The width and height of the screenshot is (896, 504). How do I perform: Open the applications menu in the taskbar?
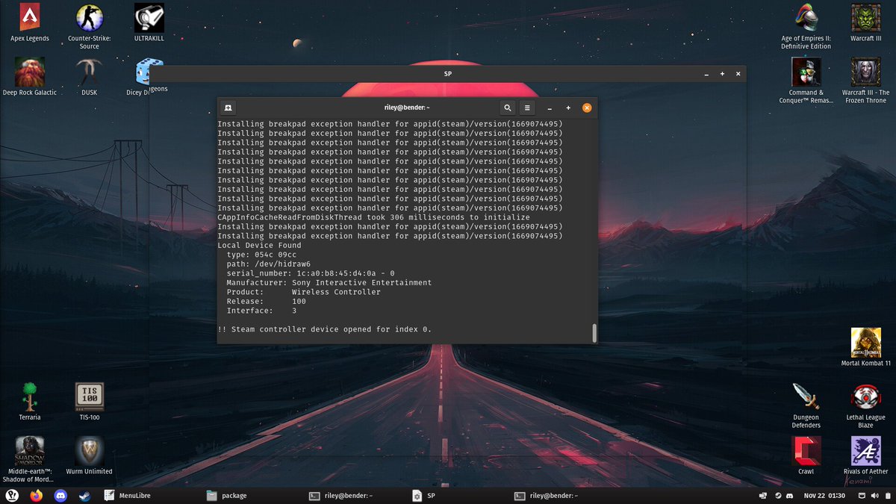tap(12, 496)
